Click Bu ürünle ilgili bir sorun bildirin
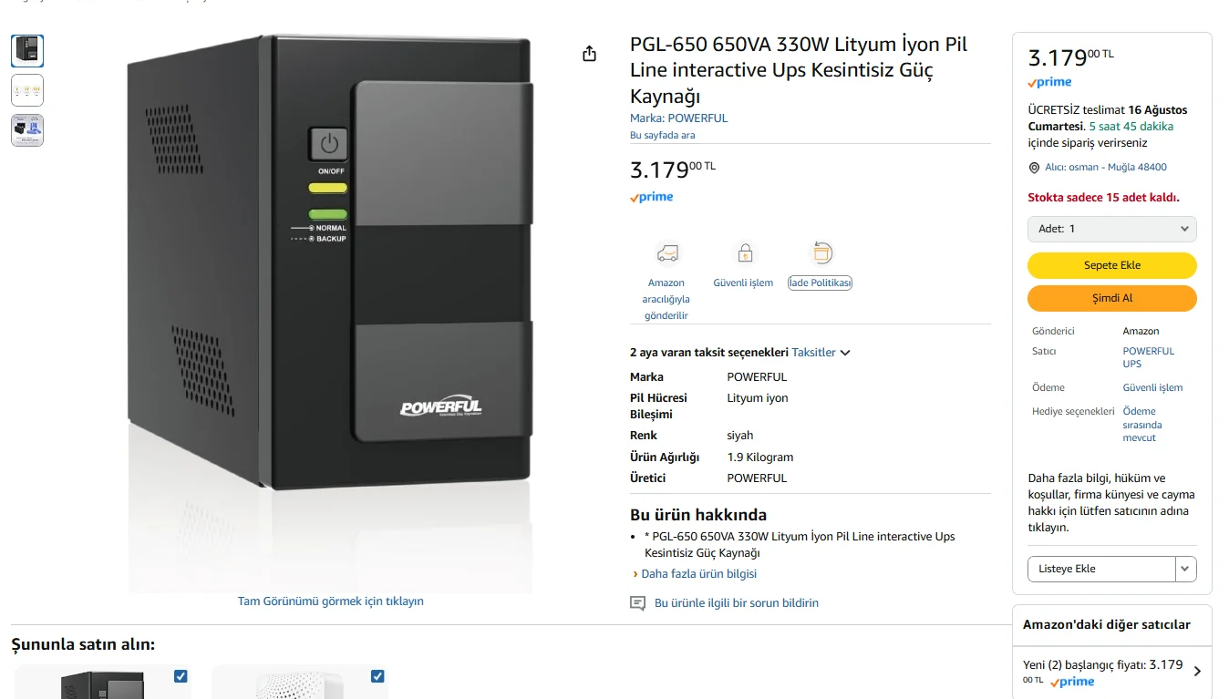 [x=737, y=603]
